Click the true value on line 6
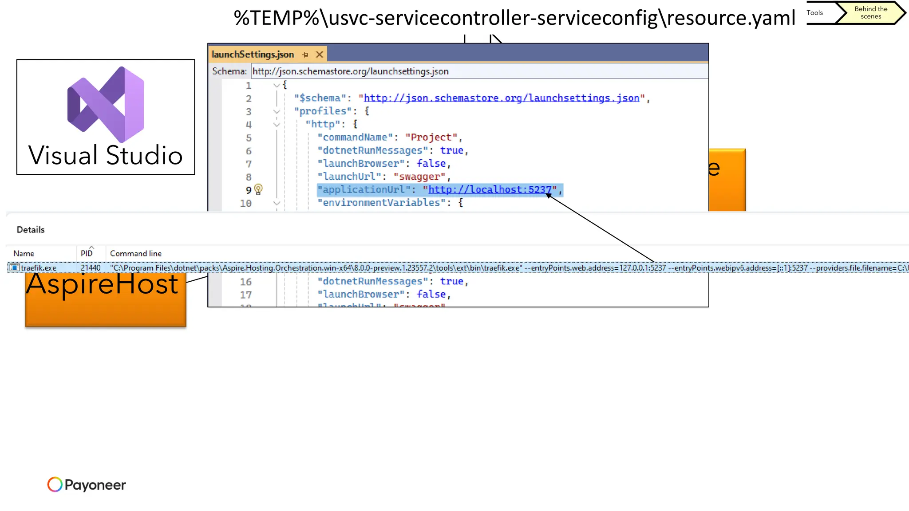Image resolution: width=909 pixels, height=511 pixels. click(x=451, y=150)
